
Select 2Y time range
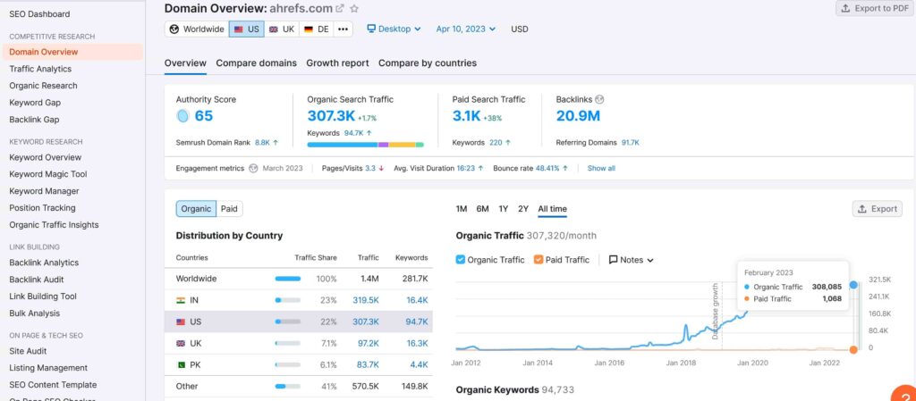[x=522, y=209]
